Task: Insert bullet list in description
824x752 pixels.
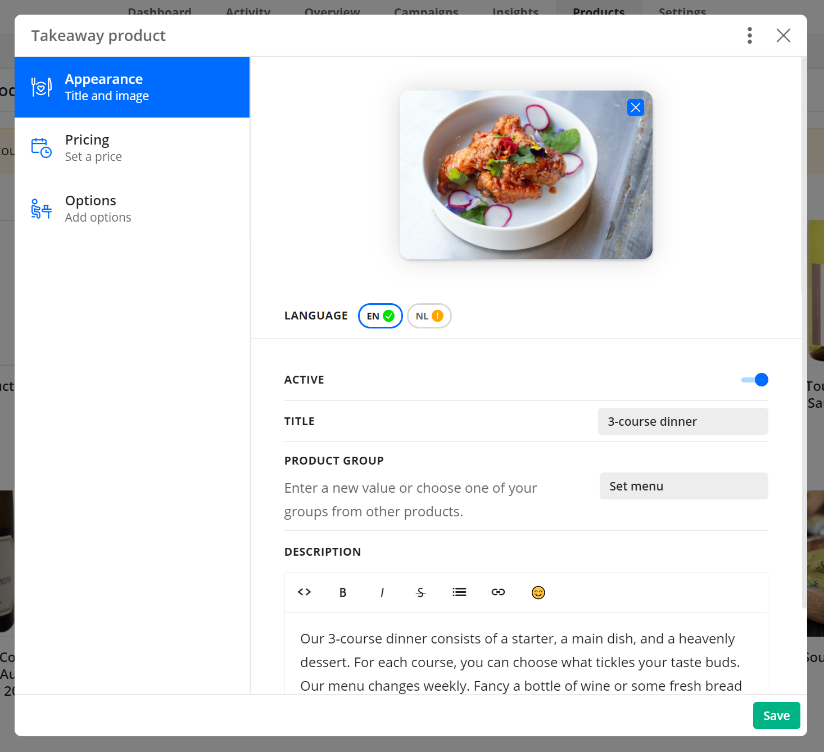Action: pos(459,592)
